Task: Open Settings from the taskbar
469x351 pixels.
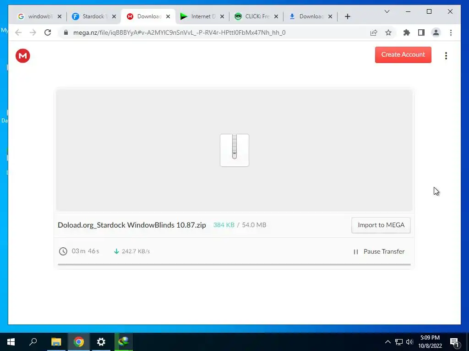Action: coord(101,342)
